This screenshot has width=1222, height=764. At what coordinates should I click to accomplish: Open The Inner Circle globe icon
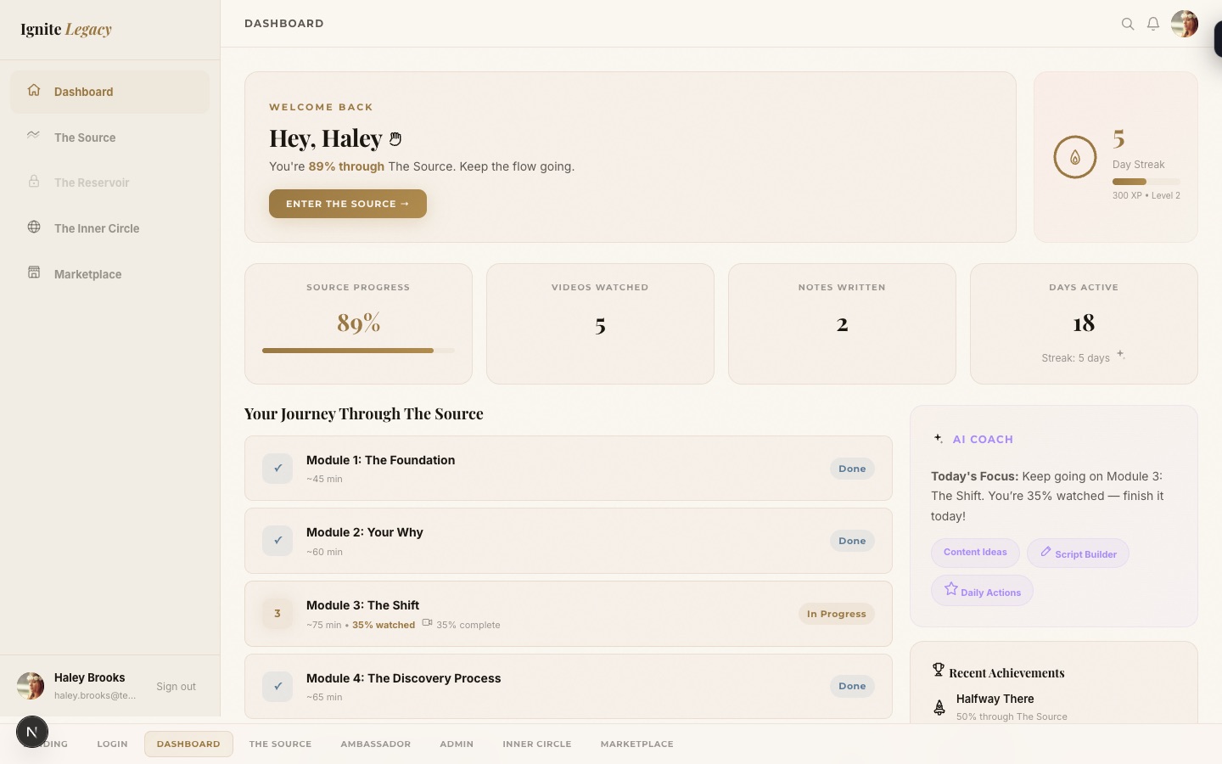33,227
